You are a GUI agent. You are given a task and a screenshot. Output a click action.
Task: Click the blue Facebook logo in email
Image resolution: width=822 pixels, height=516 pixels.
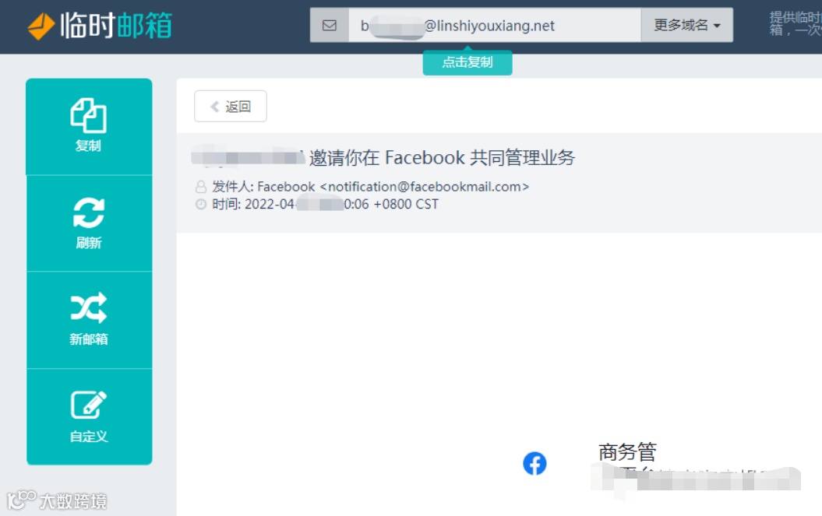pyautogui.click(x=534, y=464)
